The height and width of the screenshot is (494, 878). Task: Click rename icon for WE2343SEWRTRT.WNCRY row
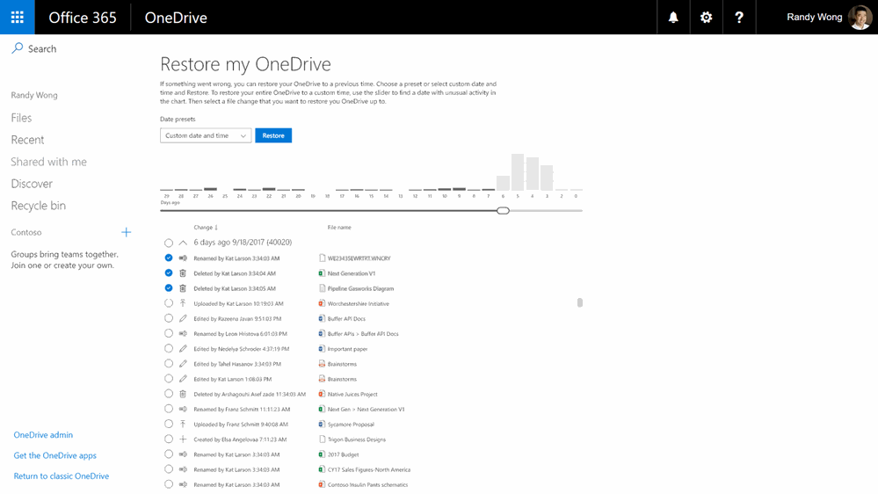[183, 258]
